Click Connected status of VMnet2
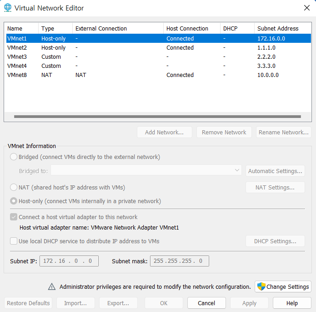The width and height of the screenshot is (316, 312). 180,48
